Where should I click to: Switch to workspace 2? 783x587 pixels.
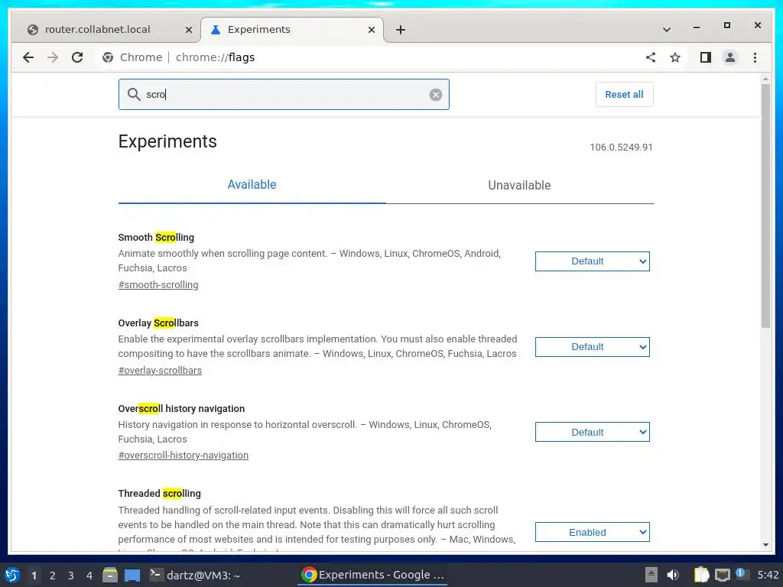point(53,576)
